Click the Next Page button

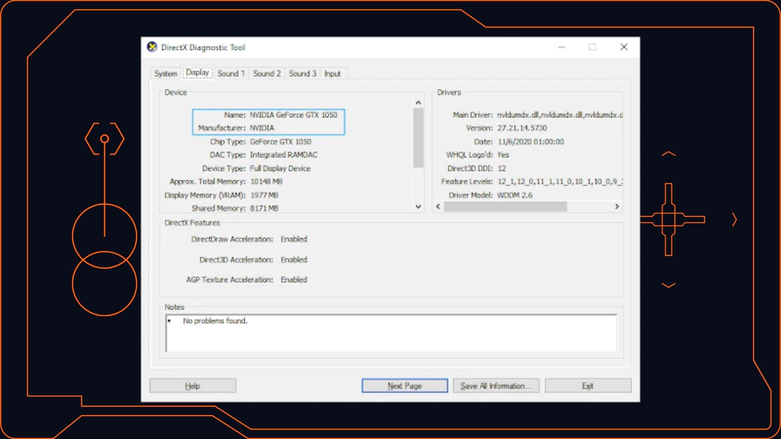405,386
